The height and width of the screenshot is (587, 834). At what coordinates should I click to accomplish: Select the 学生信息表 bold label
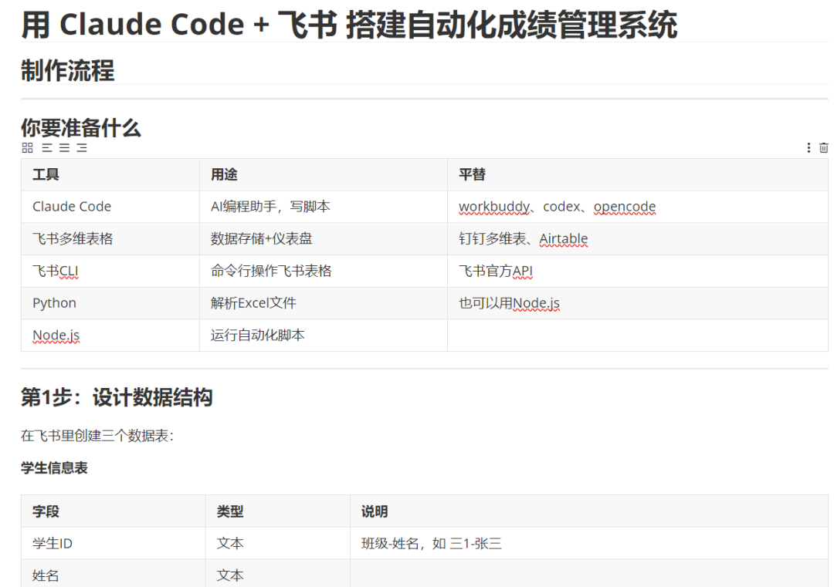[x=54, y=468]
